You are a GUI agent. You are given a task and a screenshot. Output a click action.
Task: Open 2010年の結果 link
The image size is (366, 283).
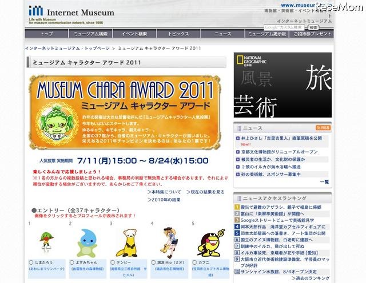(x=164, y=200)
